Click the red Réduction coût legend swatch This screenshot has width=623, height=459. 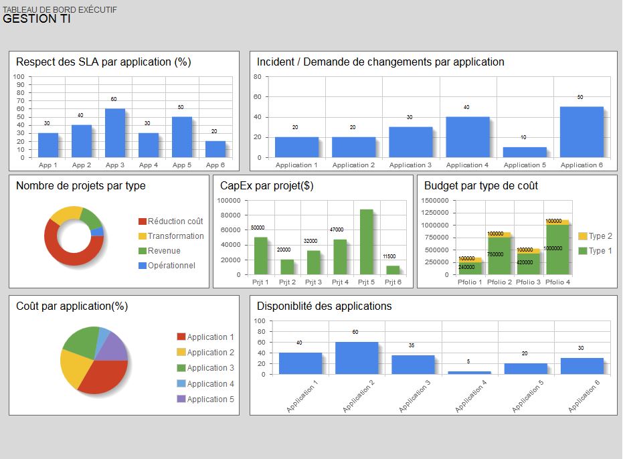[x=143, y=221]
